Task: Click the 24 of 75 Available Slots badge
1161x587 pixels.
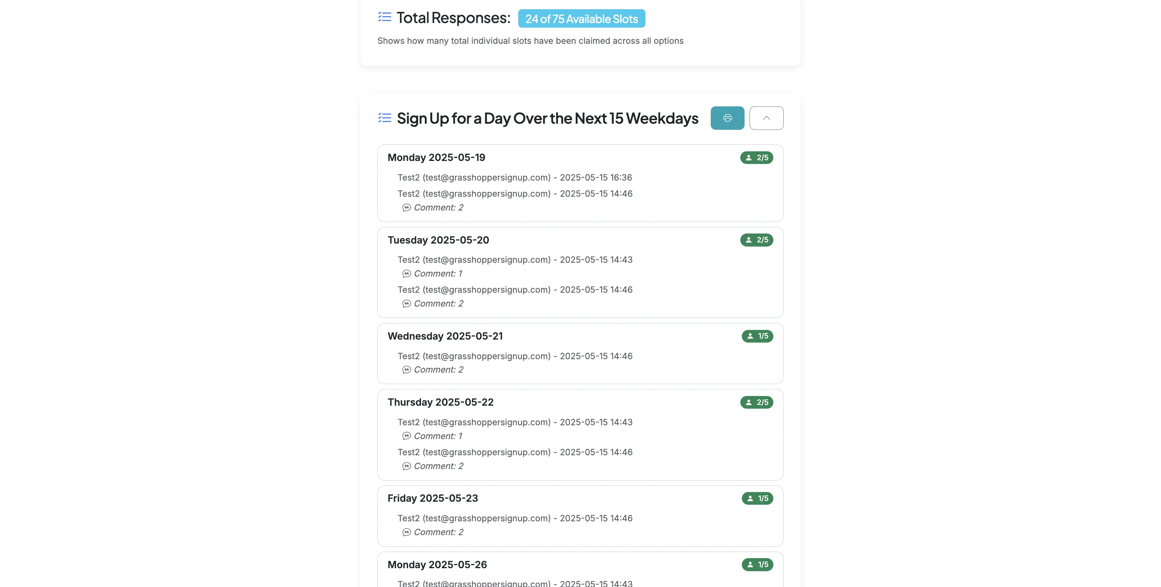Action: coord(581,18)
